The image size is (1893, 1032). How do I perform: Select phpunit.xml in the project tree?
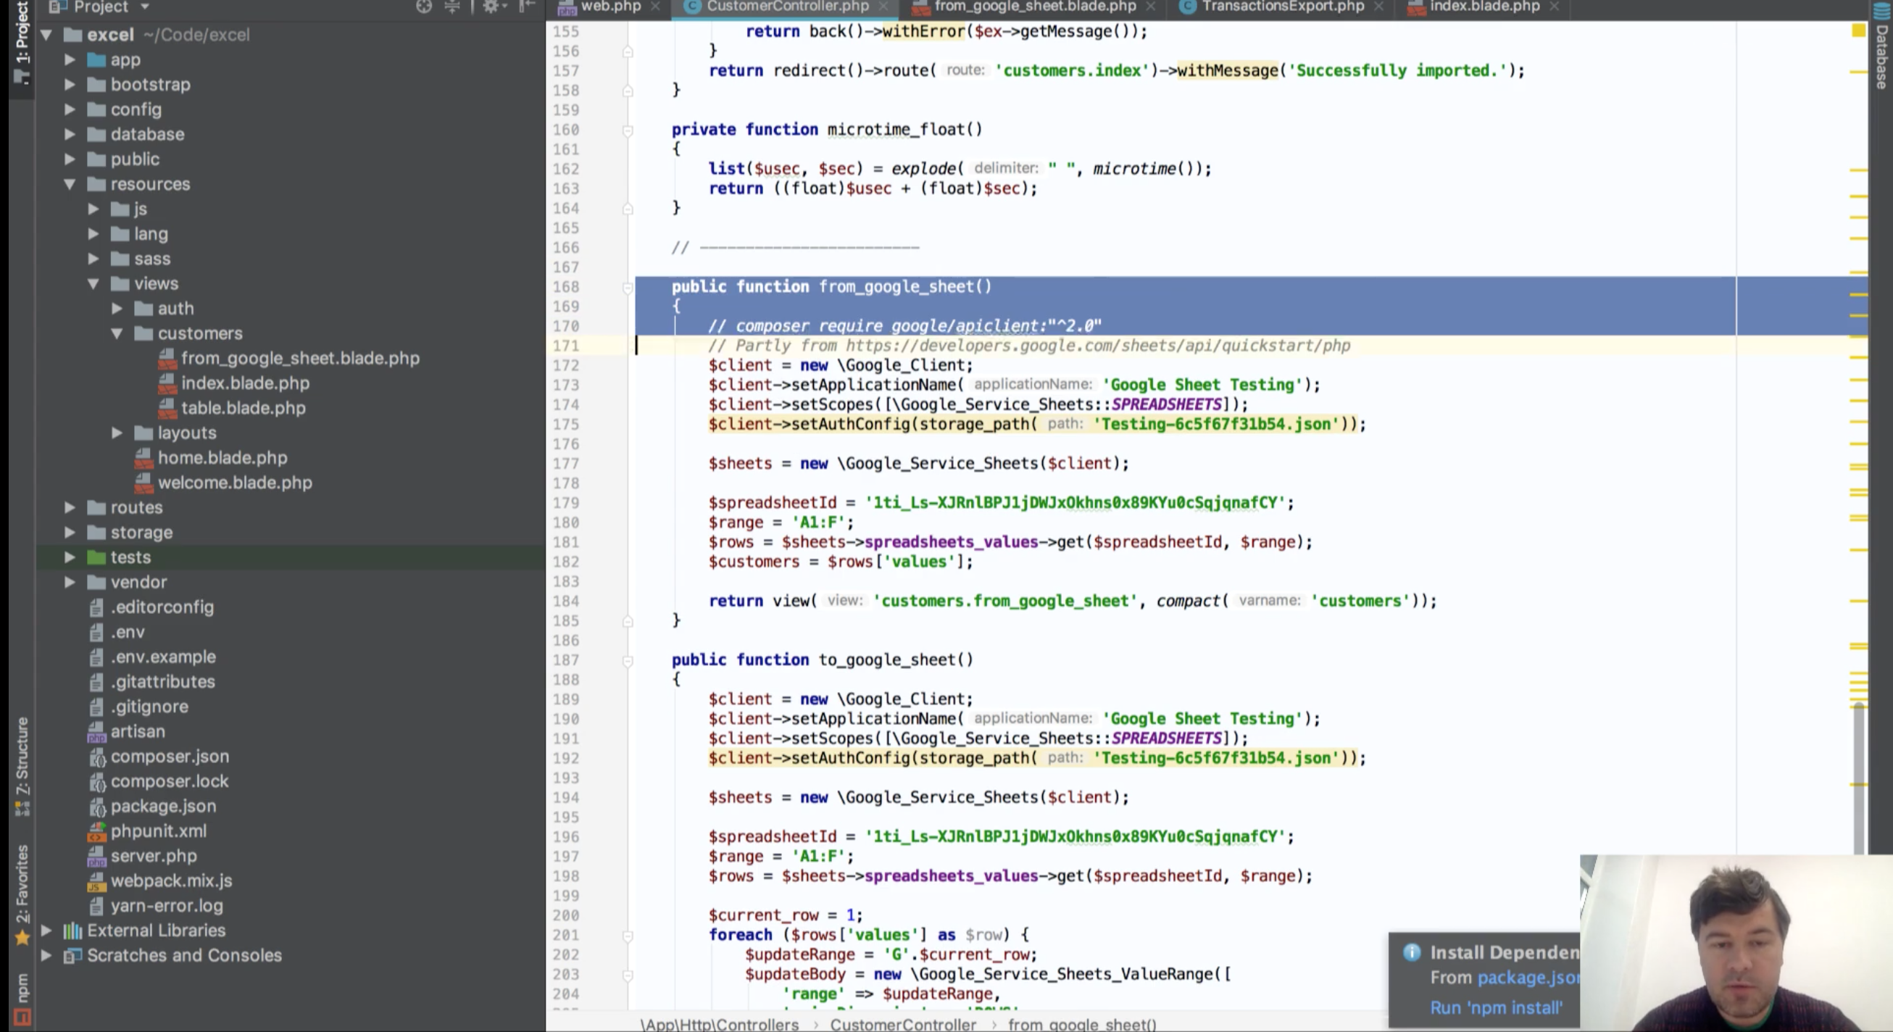pyautogui.click(x=158, y=831)
